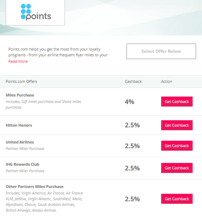Image resolution: width=202 pixels, height=216 pixels.
Task: Click the Virgin America partners list description
Action: [x=44, y=202]
